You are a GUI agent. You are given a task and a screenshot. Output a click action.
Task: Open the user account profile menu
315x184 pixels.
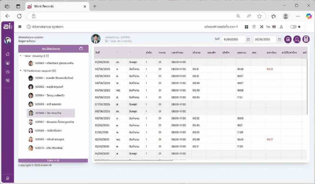(x=281, y=27)
